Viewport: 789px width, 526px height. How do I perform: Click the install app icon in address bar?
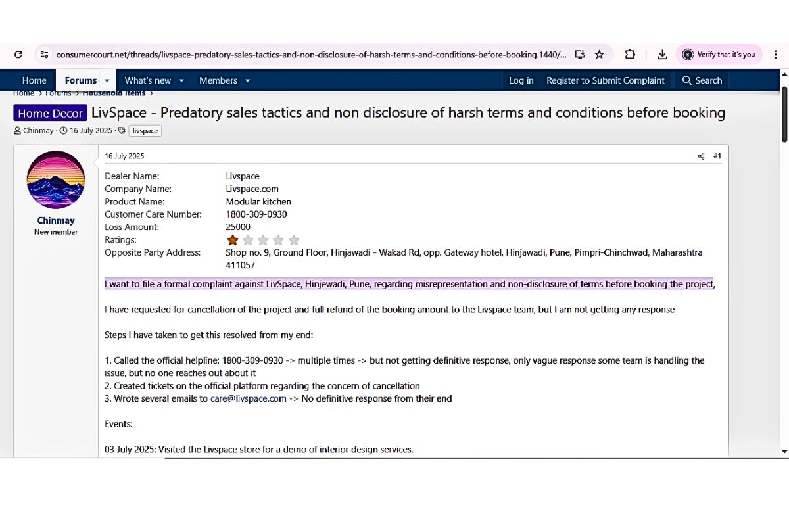click(x=580, y=55)
